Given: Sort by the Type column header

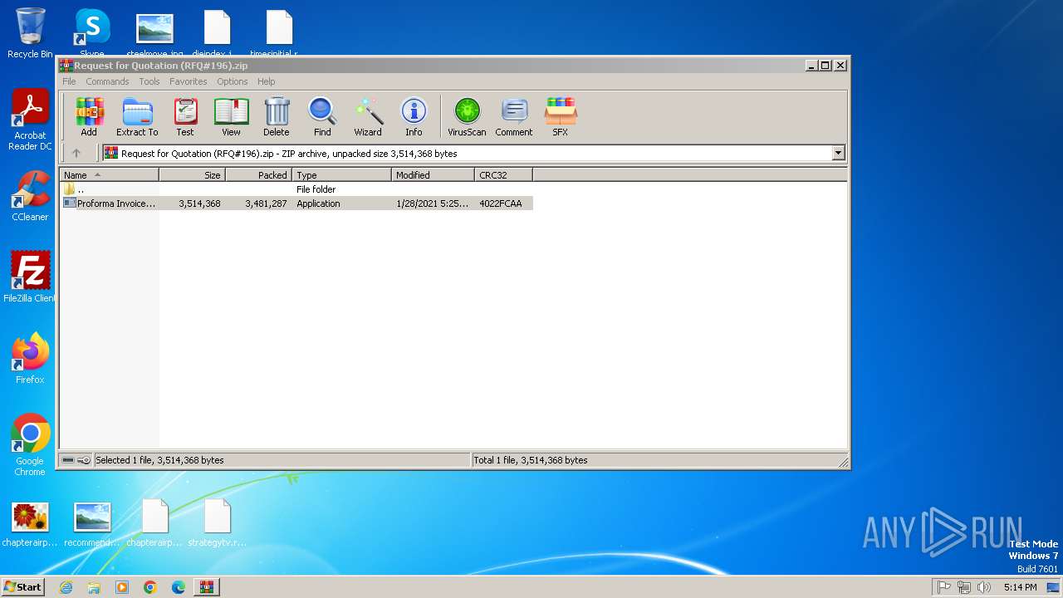Looking at the screenshot, I should tap(341, 175).
